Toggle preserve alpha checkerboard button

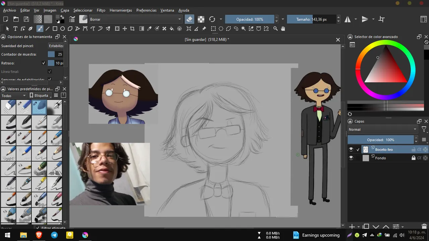(x=201, y=19)
